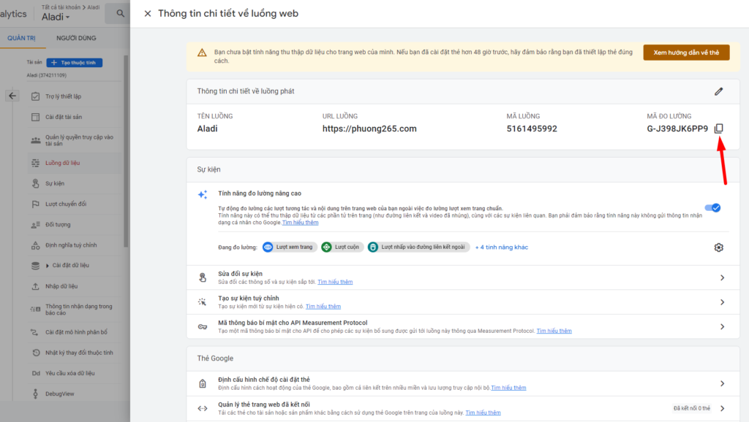Click the DebugView icon in sidebar
The height and width of the screenshot is (422, 749).
[x=35, y=394]
